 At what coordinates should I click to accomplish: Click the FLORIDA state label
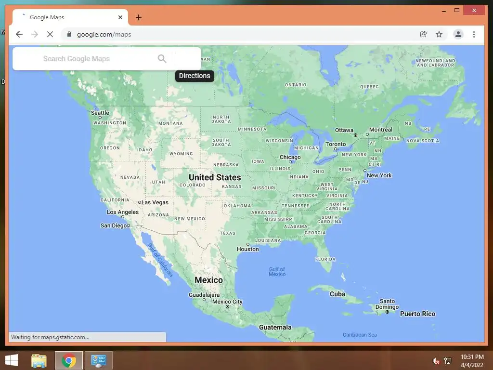325,259
